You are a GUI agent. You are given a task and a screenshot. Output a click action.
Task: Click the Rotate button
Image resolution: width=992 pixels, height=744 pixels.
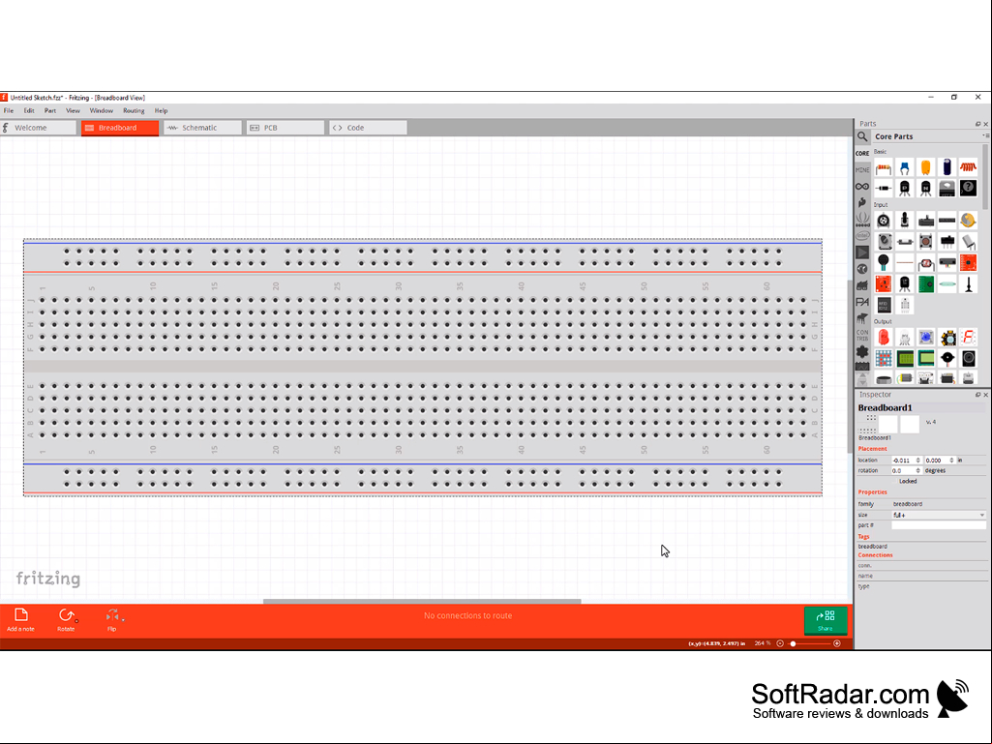tap(67, 620)
